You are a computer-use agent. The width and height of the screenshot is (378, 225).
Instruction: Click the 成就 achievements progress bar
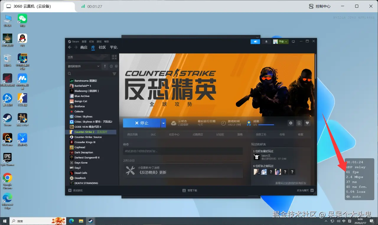point(266,125)
